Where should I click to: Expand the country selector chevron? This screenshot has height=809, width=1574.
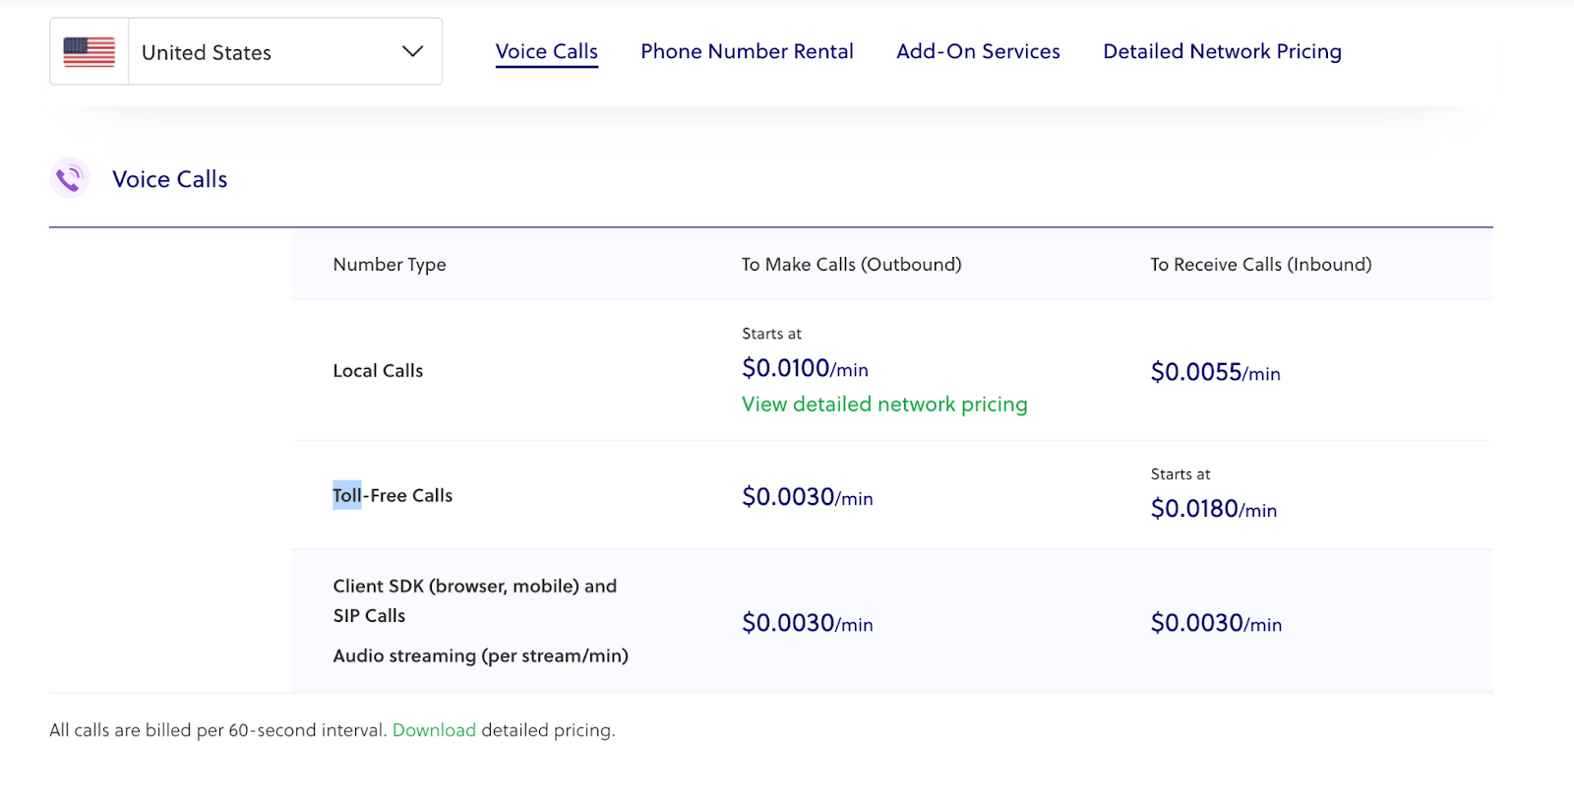pyautogui.click(x=412, y=51)
